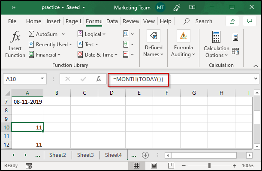Select cell A12 containing 11
The height and width of the screenshot is (171, 262).
pyautogui.click(x=27, y=144)
